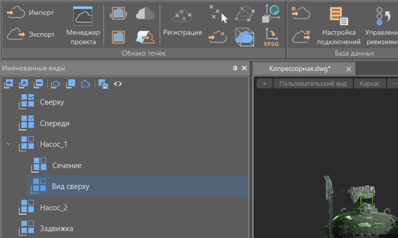This screenshot has width=398, height=238.
Task: Switch to the Копрессорная.dwg document tab
Action: coord(299,69)
